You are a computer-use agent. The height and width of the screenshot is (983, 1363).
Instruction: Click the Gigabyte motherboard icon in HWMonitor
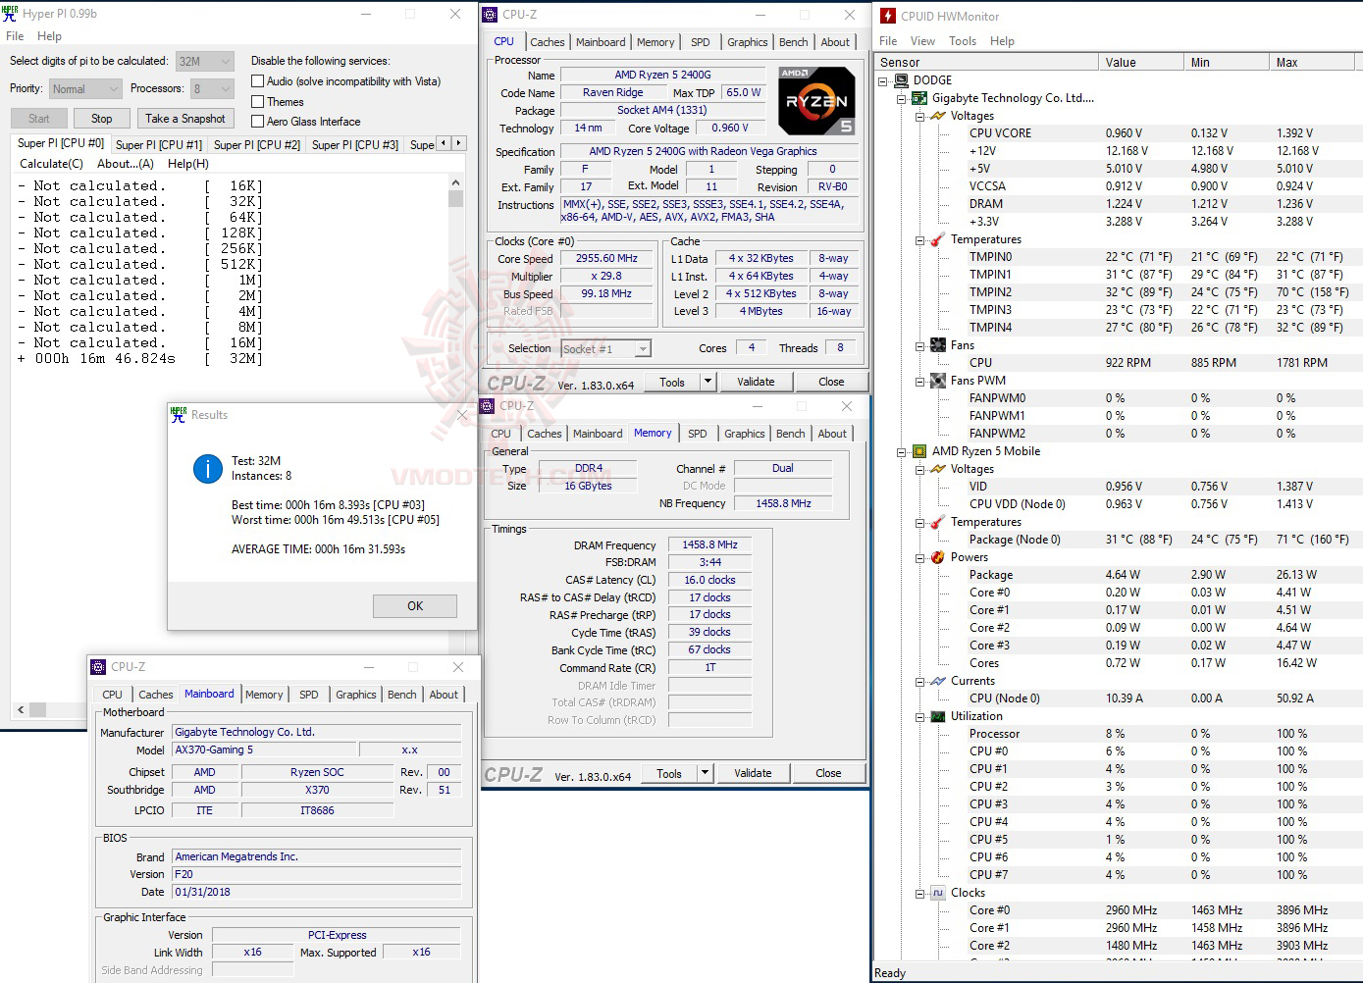coord(919,98)
